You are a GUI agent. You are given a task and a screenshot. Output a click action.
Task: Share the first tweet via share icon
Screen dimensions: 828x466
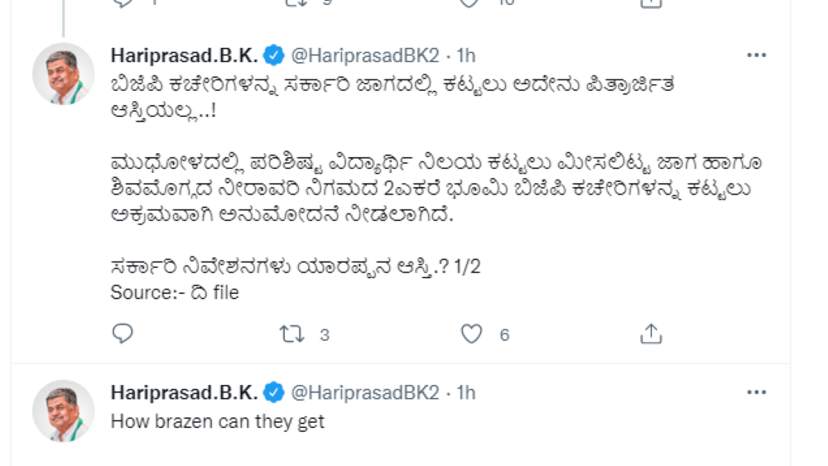pyautogui.click(x=651, y=334)
